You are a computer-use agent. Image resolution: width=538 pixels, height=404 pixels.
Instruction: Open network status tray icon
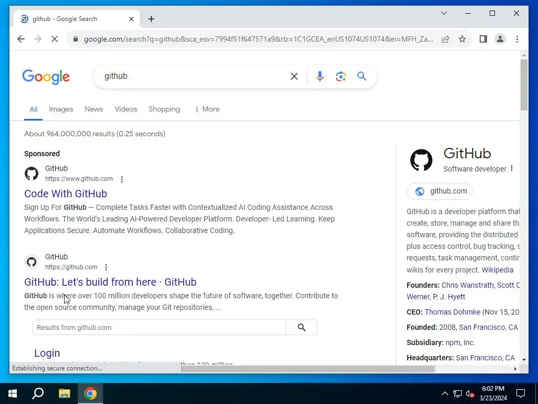[x=458, y=393]
